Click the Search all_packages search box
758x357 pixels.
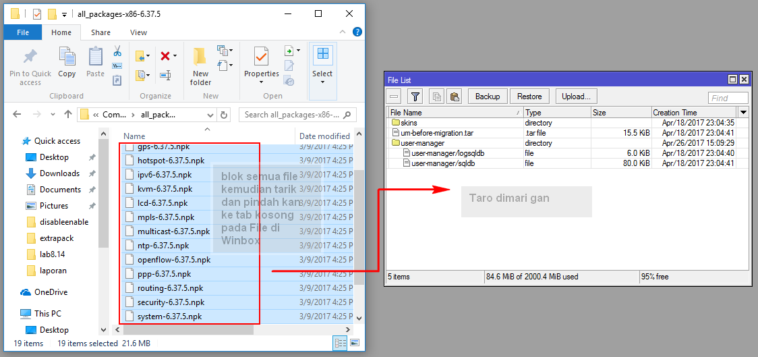coord(297,115)
